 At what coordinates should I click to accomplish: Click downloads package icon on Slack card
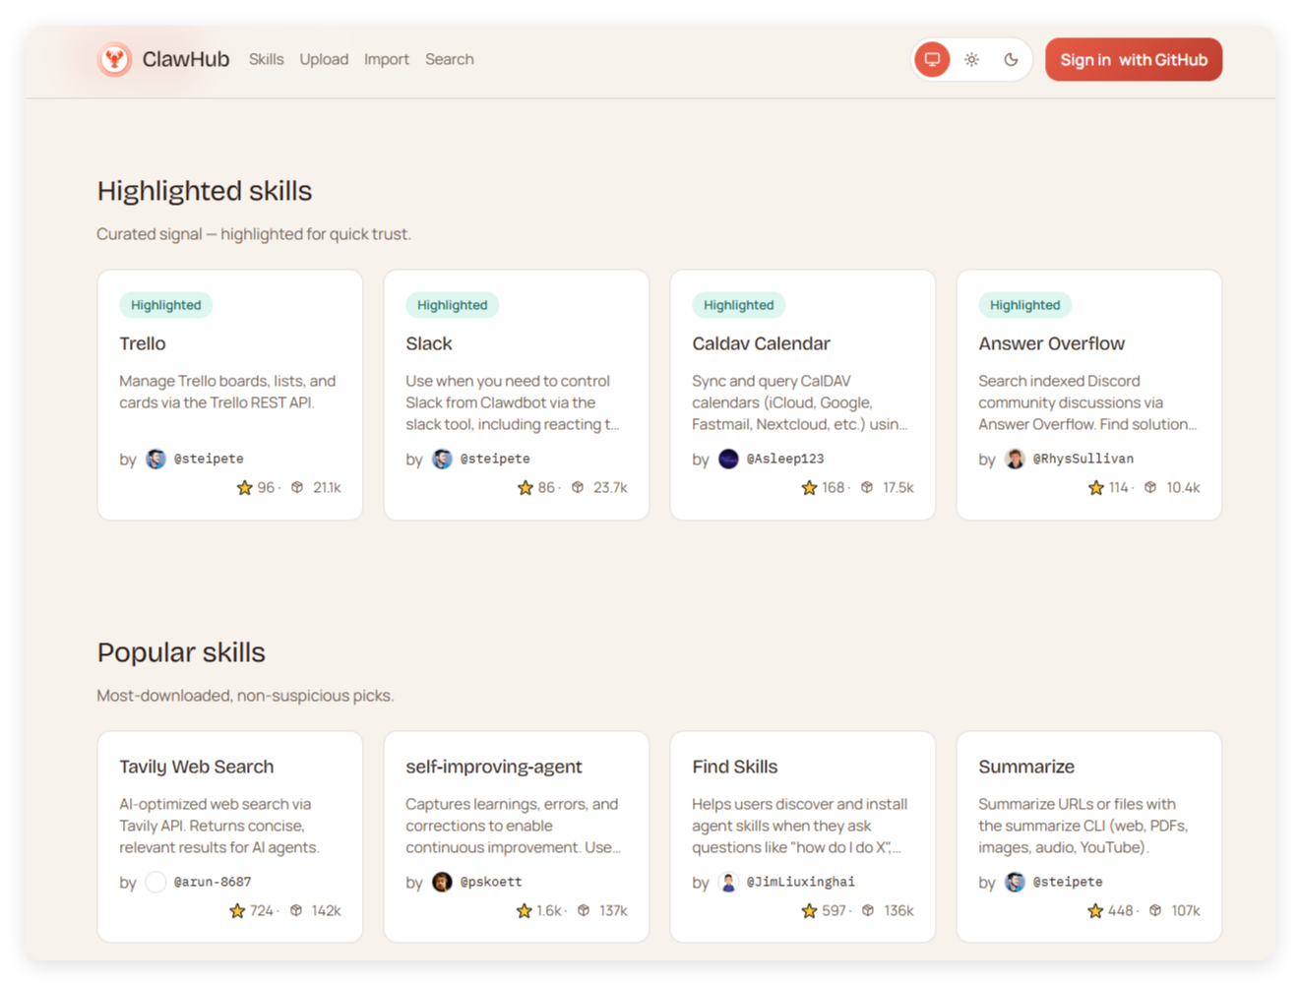pyautogui.click(x=578, y=487)
